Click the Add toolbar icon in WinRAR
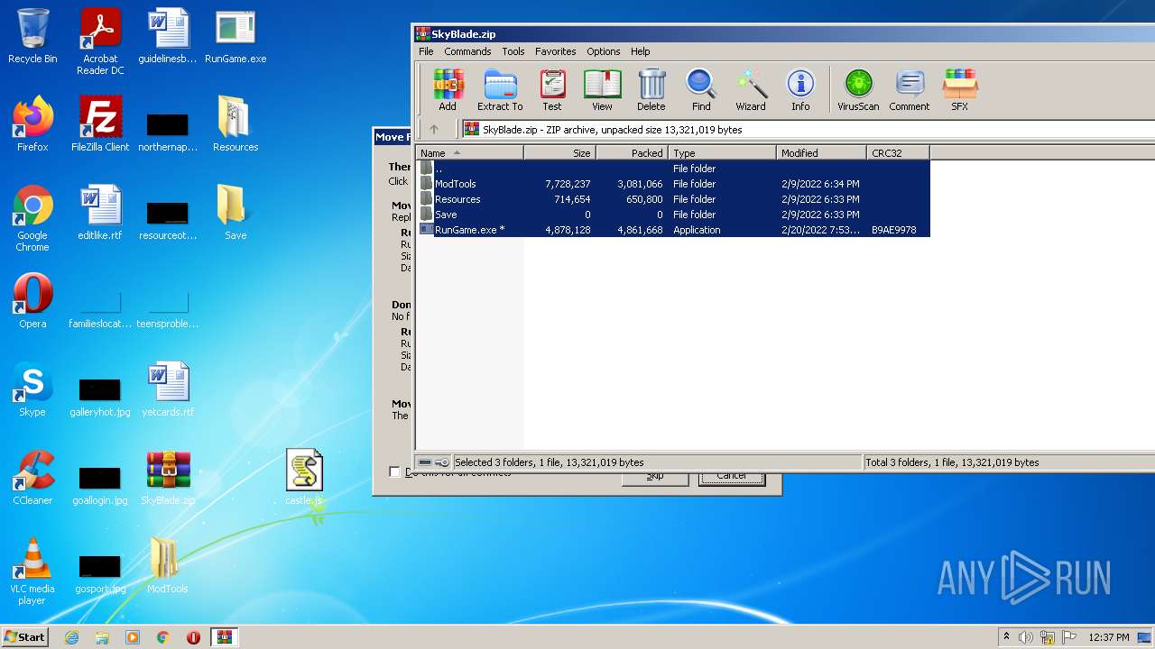1155x649 pixels. click(x=448, y=90)
